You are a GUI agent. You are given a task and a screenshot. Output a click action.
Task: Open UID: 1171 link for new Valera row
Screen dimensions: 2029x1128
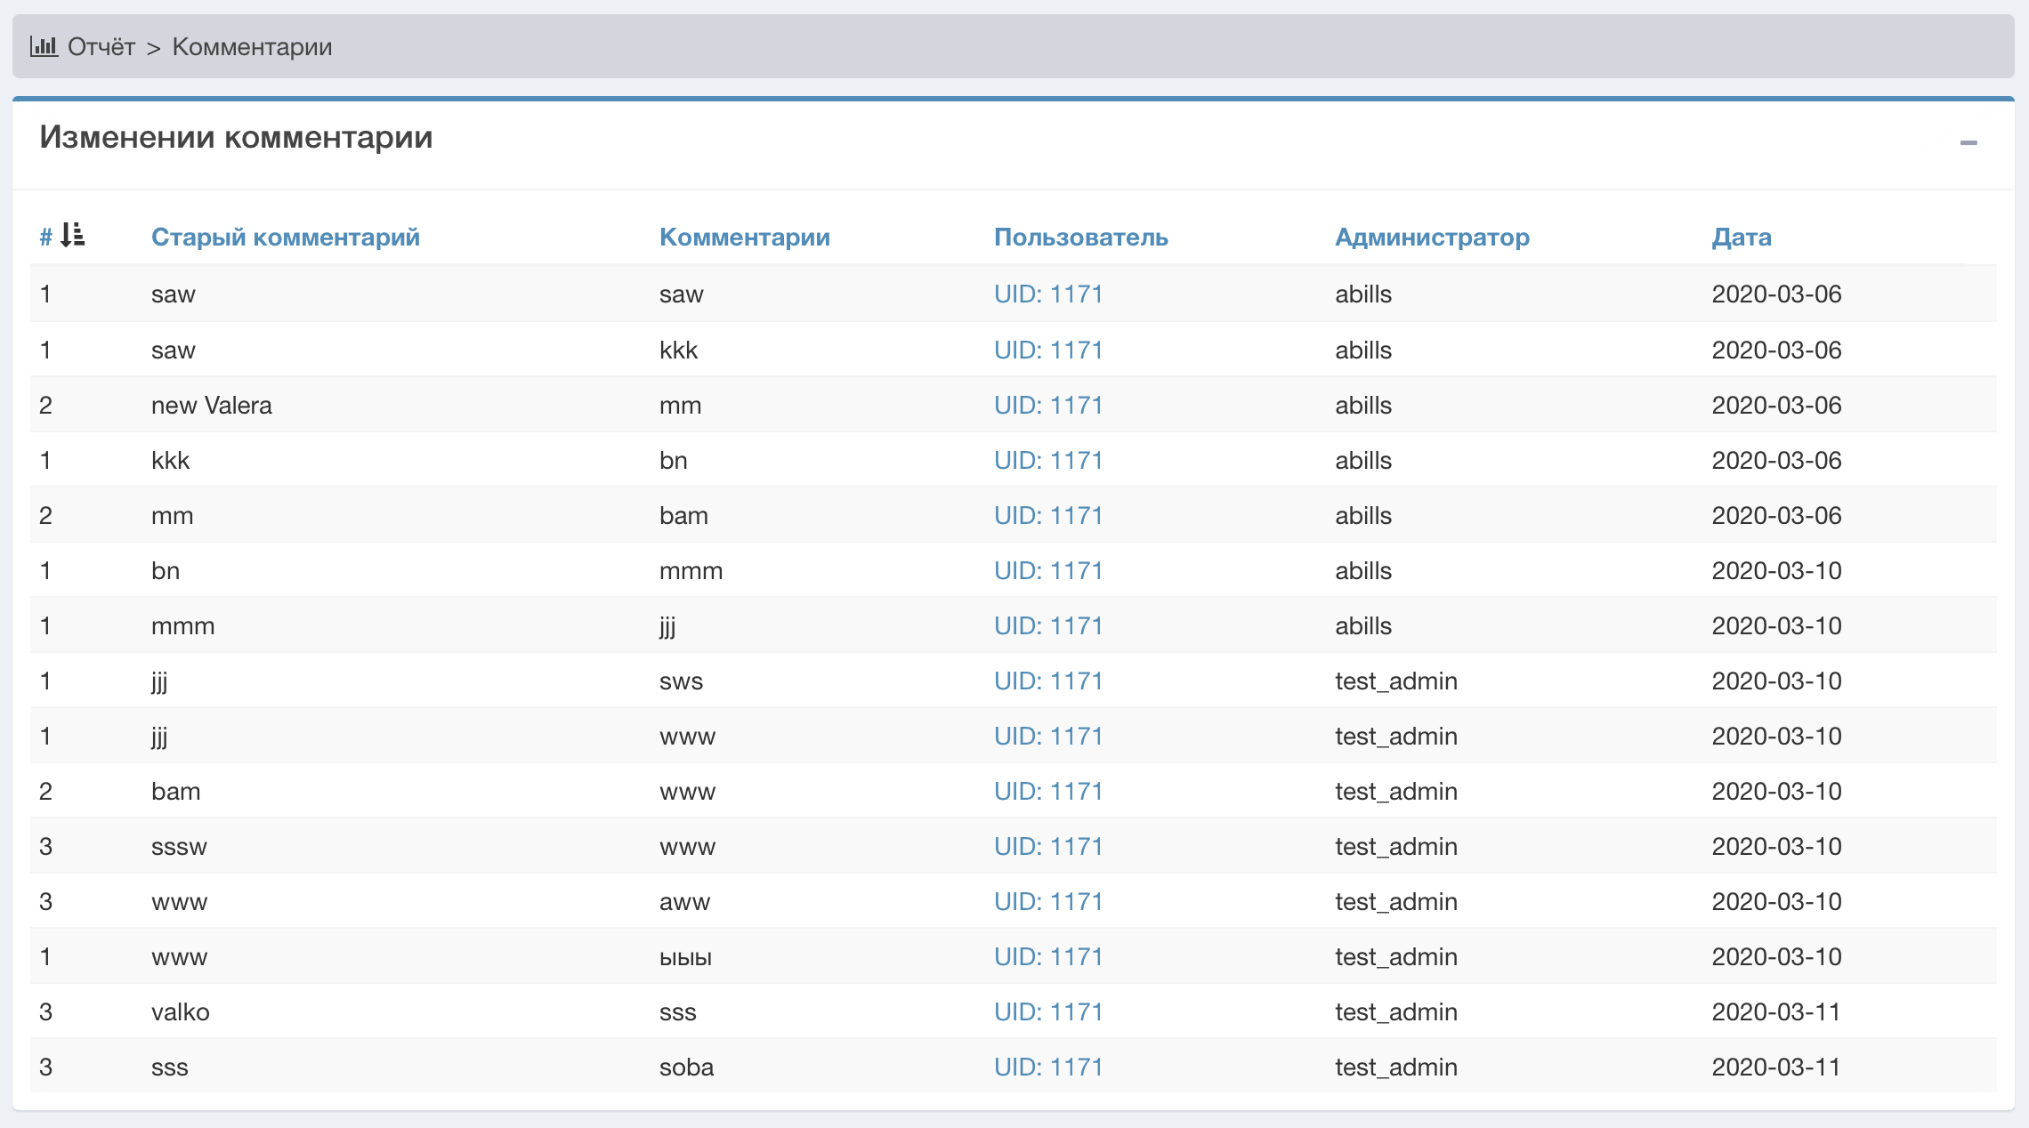(1047, 405)
